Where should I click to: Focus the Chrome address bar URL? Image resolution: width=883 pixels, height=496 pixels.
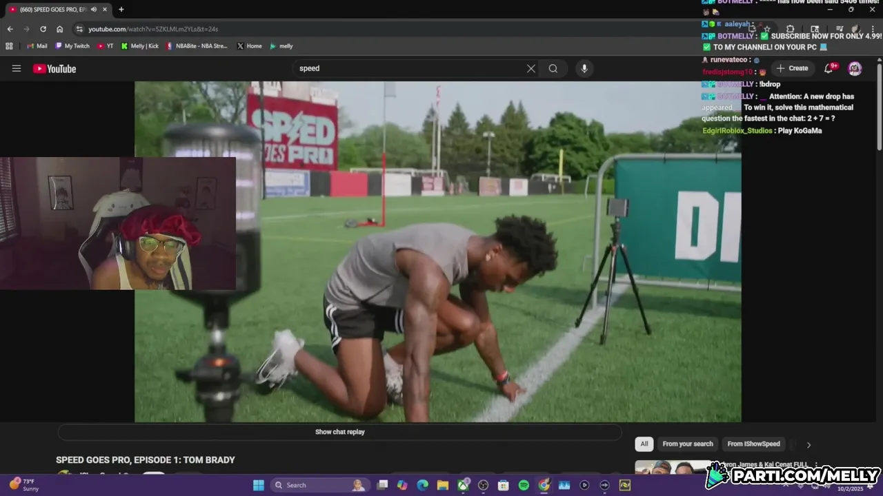pyautogui.click(x=153, y=29)
